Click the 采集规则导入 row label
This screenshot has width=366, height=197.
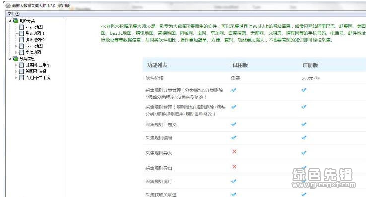(x=159, y=153)
